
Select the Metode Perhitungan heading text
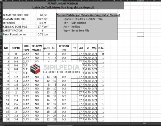point(89,15)
